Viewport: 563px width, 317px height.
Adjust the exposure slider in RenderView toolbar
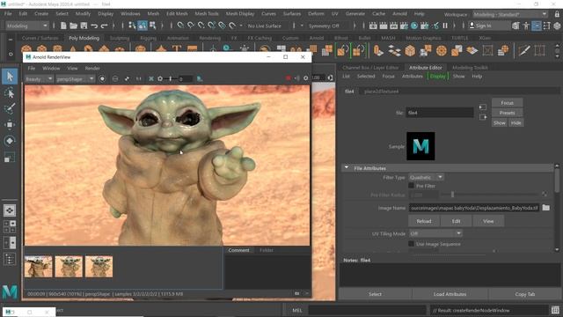point(171,78)
